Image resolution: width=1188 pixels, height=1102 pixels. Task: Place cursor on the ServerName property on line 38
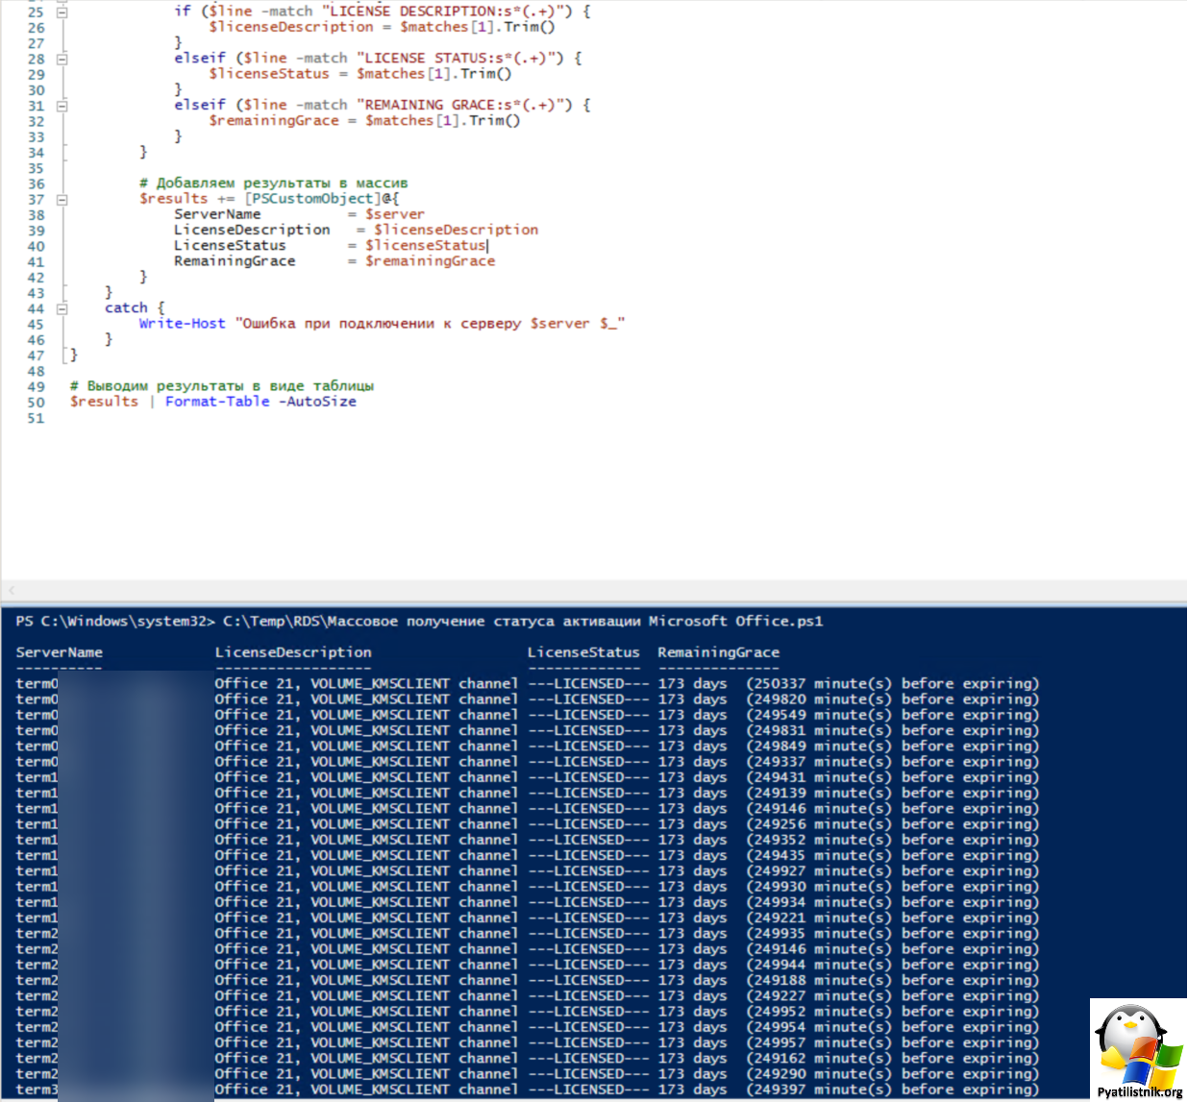217,214
